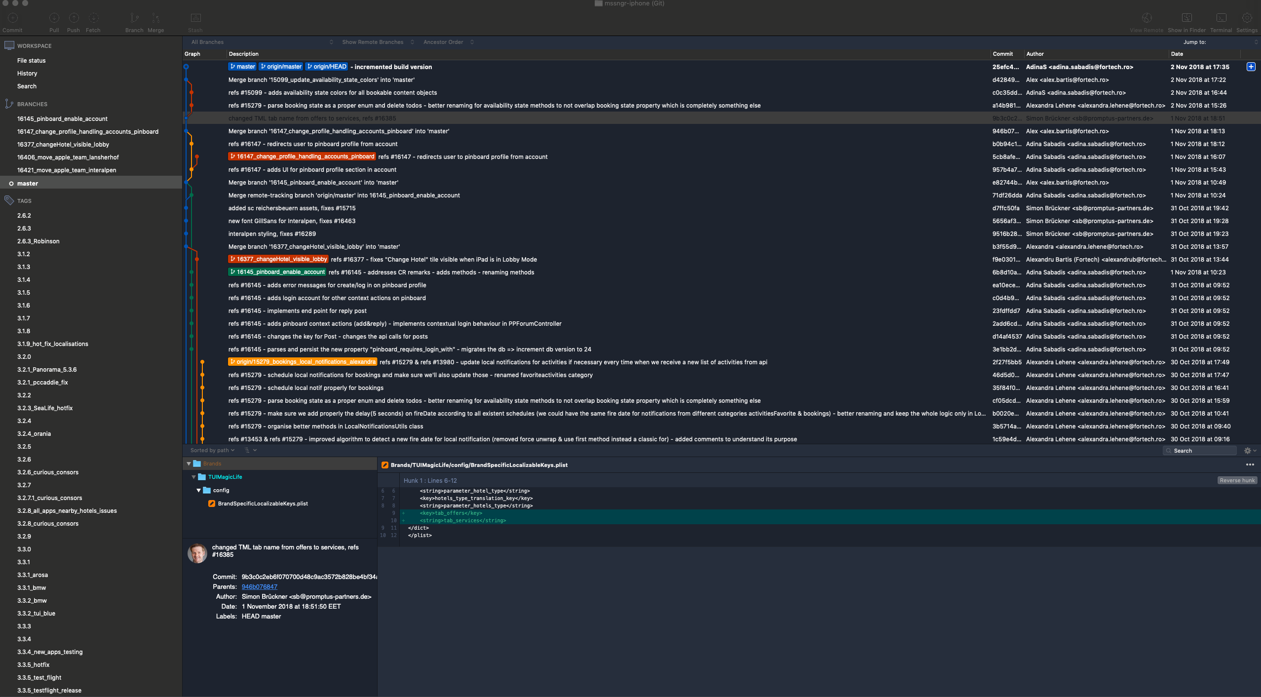Select commit hash d42849 merge row
The width and height of the screenshot is (1261, 697).
[x=722, y=79]
